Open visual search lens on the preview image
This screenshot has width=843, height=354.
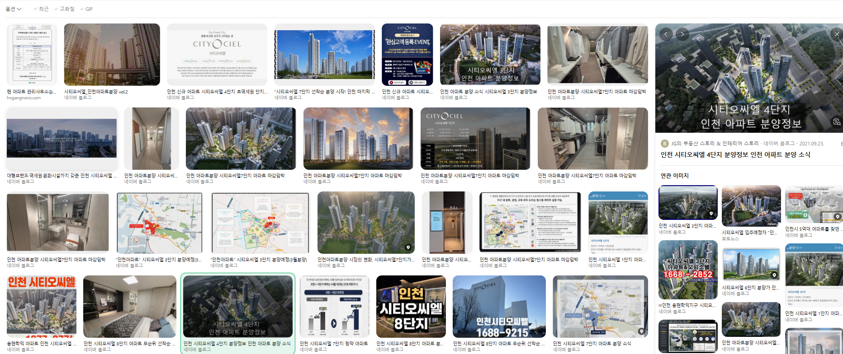[x=837, y=122]
